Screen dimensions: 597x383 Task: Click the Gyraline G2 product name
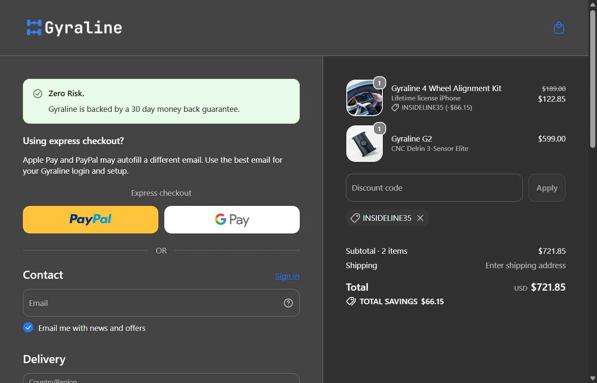412,139
